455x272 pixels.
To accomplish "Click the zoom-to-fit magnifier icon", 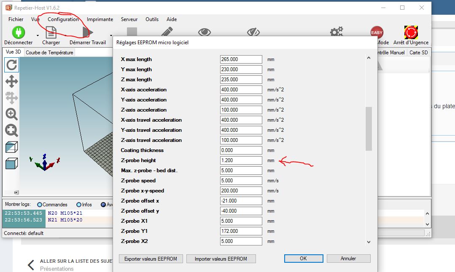I will [x=12, y=131].
